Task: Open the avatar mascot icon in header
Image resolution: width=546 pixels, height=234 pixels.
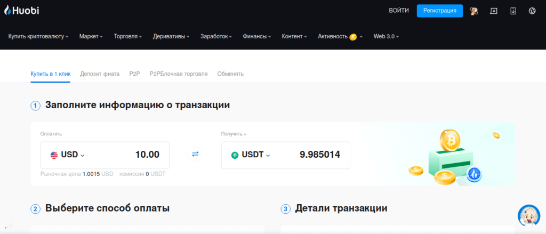Action: coord(473,11)
